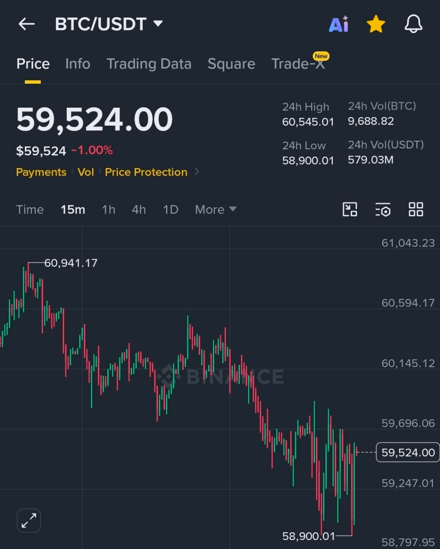
Task: Tap the Vol tag link
Action: point(86,172)
